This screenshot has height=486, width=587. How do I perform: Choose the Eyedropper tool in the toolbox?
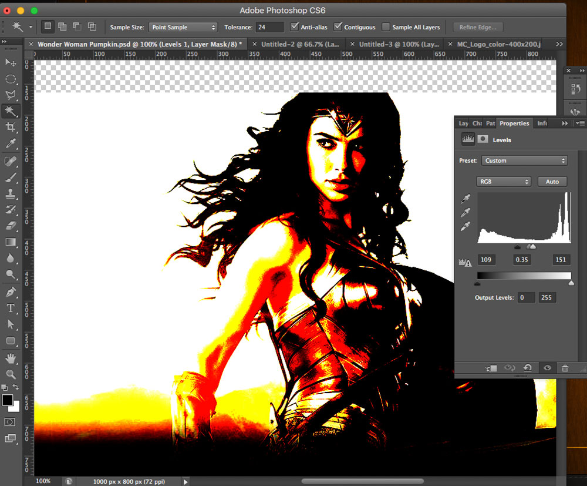point(10,143)
